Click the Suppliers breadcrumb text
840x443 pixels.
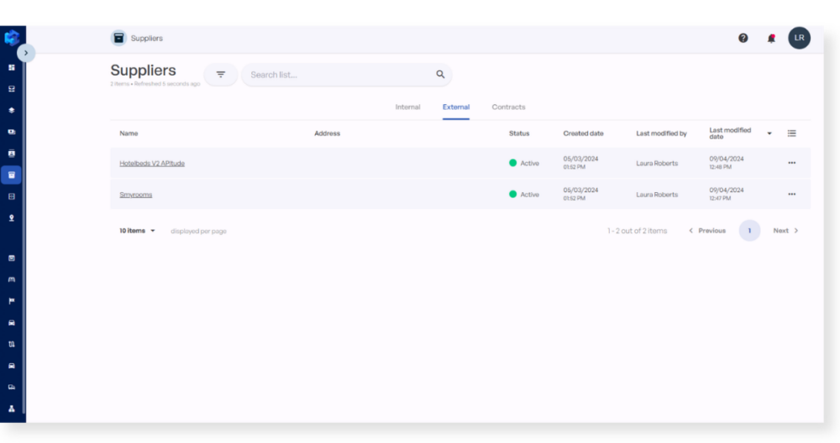point(146,39)
